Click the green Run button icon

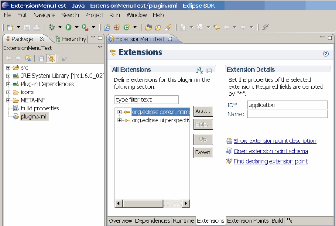(x=68, y=27)
